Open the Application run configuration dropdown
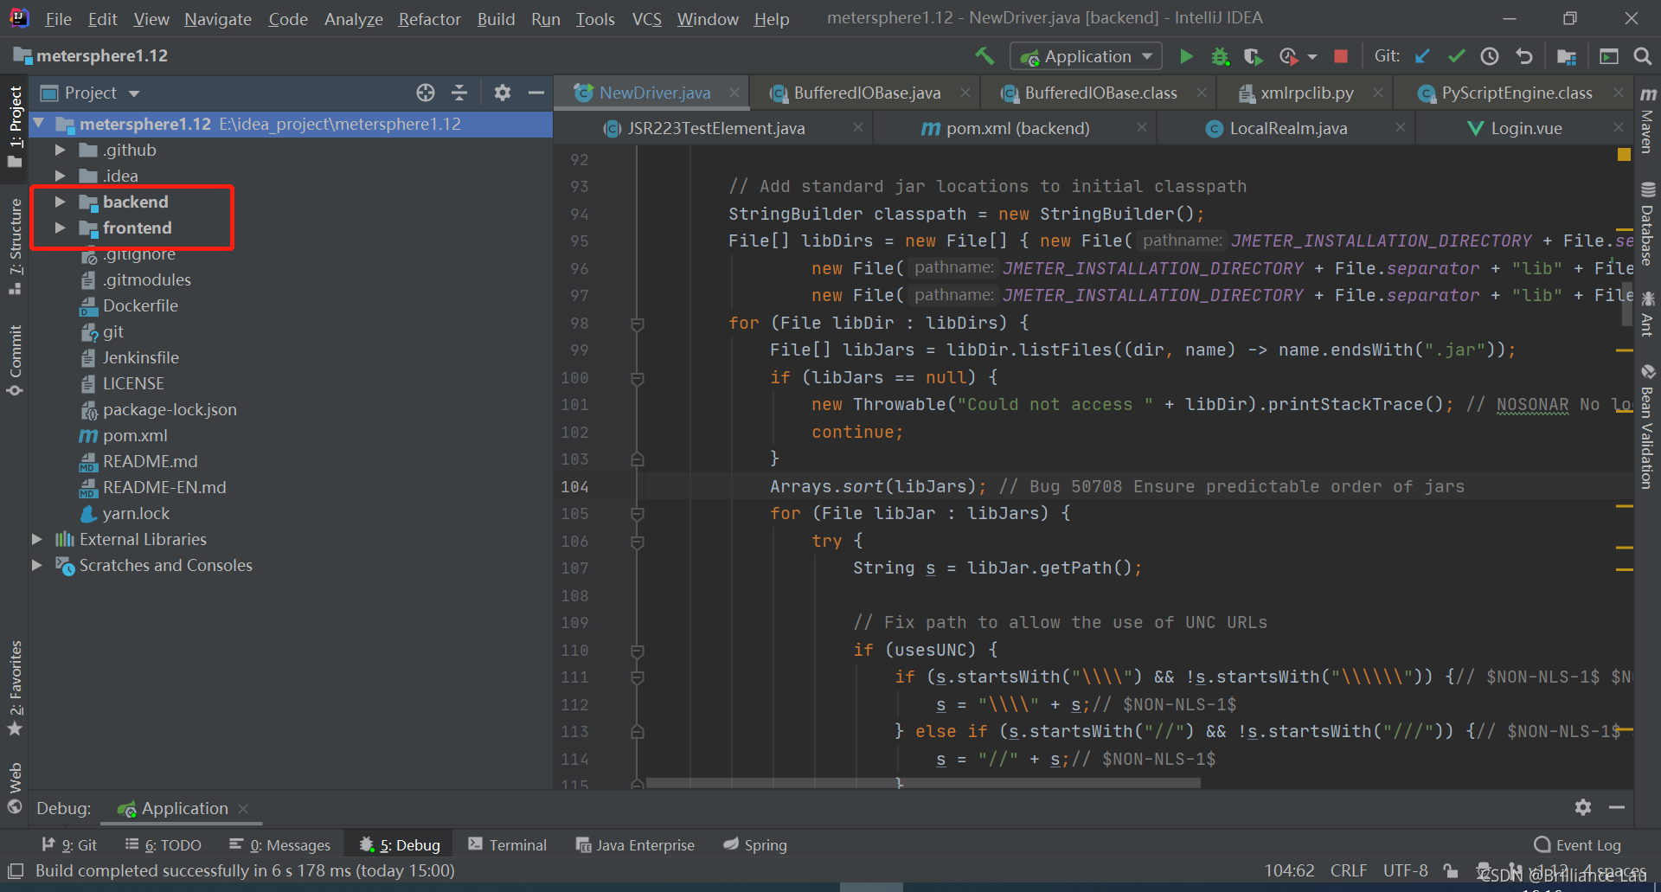The image size is (1661, 892). point(1087,56)
